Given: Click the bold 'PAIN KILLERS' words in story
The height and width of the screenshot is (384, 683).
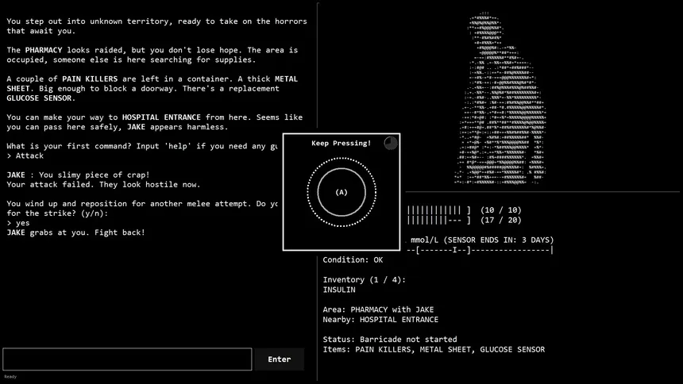Looking at the screenshot, I should coord(90,79).
